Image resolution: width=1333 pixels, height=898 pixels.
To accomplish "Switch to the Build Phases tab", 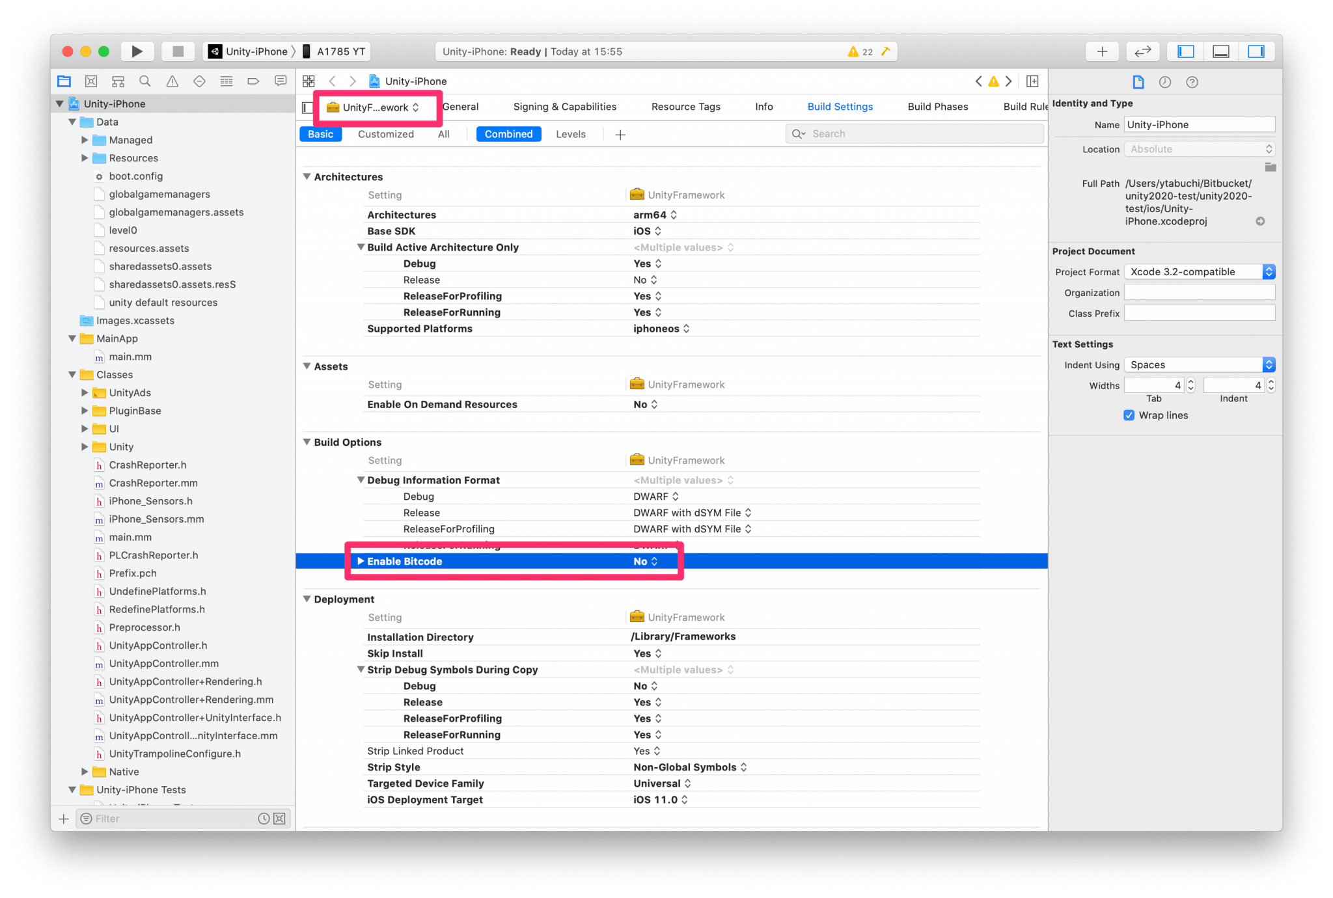I will tap(937, 107).
